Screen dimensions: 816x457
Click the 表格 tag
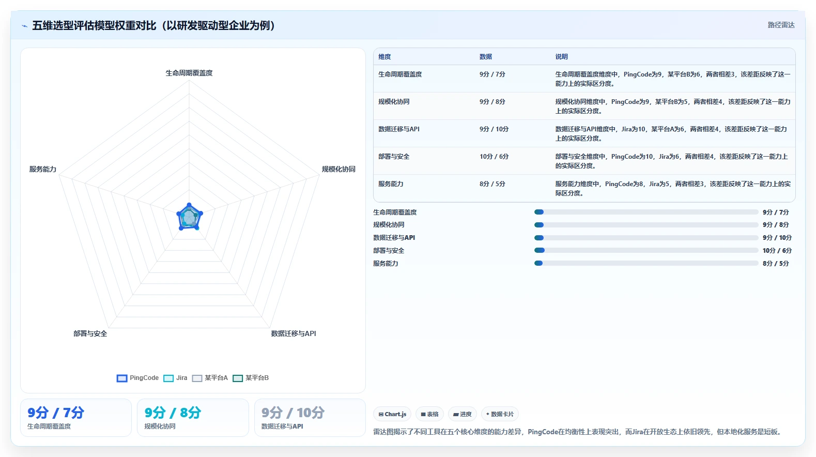coord(429,414)
